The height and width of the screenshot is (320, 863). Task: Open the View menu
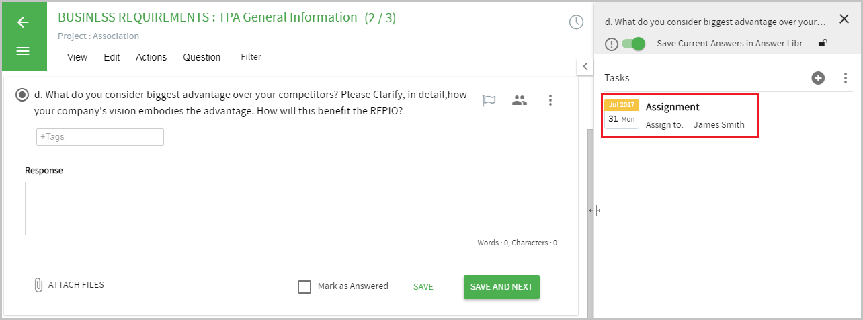(x=77, y=57)
